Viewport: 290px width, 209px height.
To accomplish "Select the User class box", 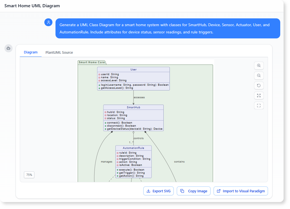I will [134, 78].
